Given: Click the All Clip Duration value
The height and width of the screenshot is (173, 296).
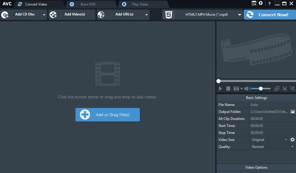Looking at the screenshot, I should (257, 119).
